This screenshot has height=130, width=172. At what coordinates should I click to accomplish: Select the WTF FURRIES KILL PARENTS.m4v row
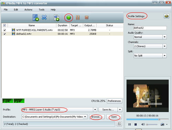click(62, 30)
